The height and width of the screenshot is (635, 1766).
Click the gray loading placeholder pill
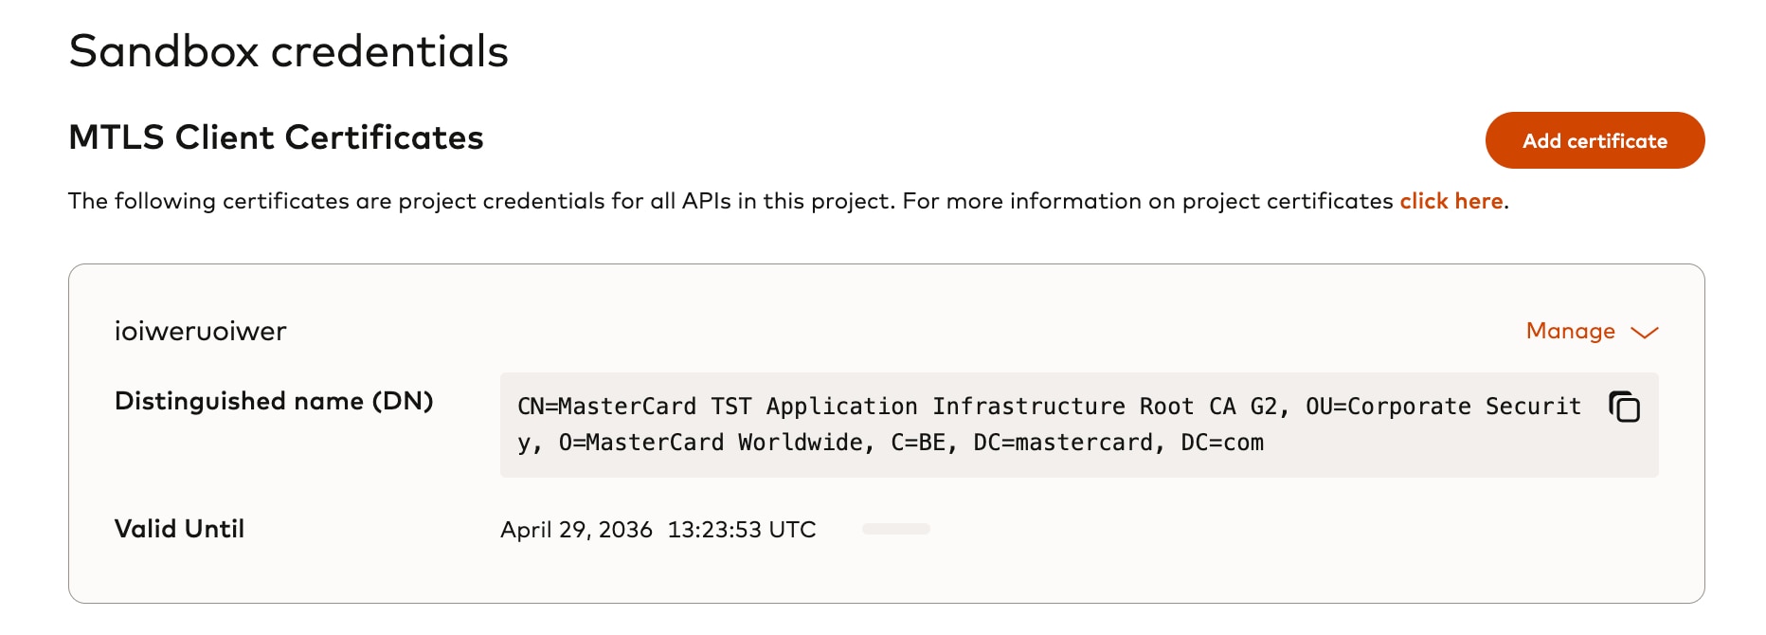pos(895,529)
